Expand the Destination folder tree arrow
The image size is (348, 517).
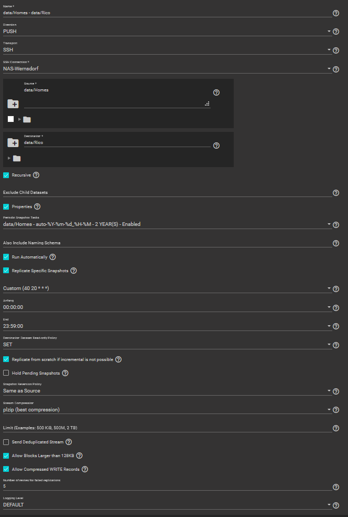(x=9, y=158)
